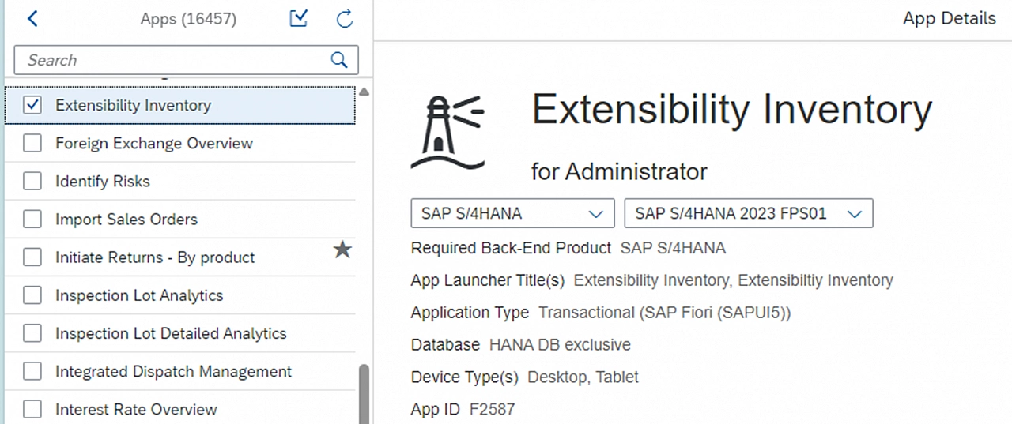Check the Identify Risks checkbox
1012x424 pixels.
click(x=32, y=181)
